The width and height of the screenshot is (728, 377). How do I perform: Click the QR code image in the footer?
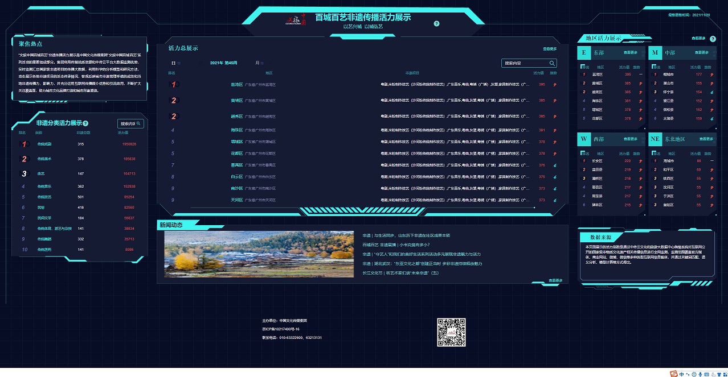tap(451, 332)
